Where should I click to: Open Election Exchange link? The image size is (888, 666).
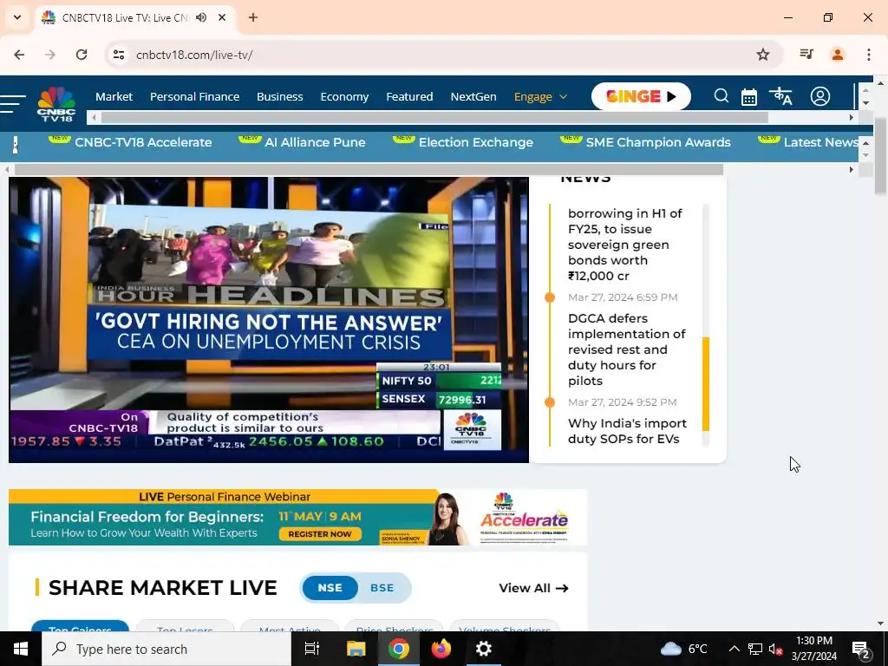(476, 142)
